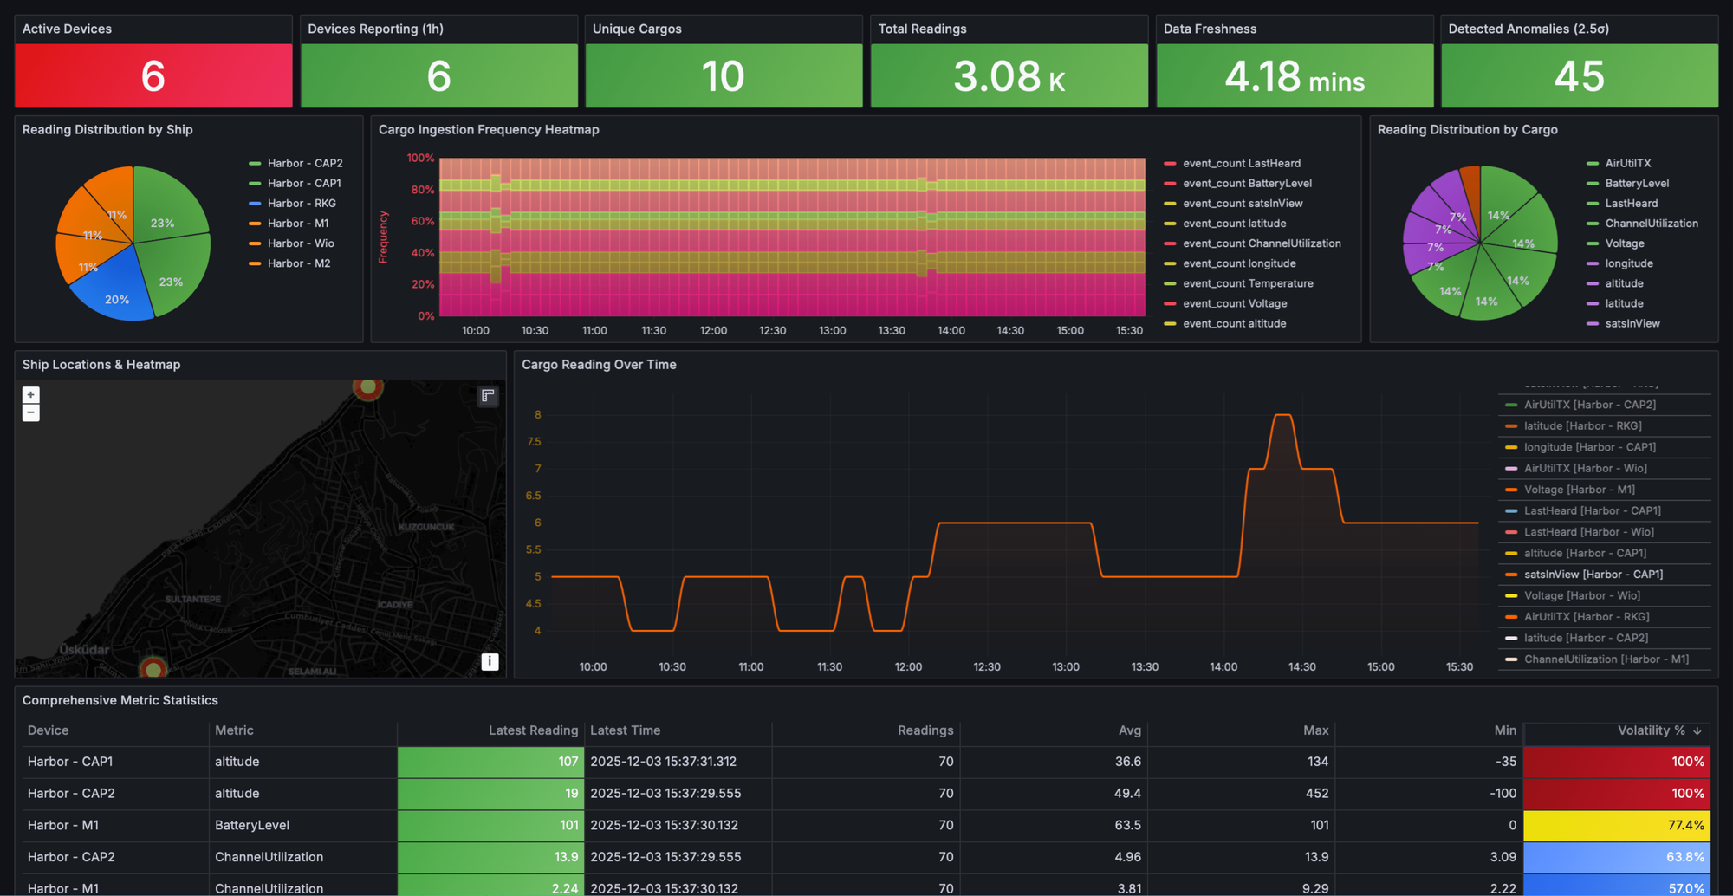Click the ship marker north of Kuzguncuk

368,386
